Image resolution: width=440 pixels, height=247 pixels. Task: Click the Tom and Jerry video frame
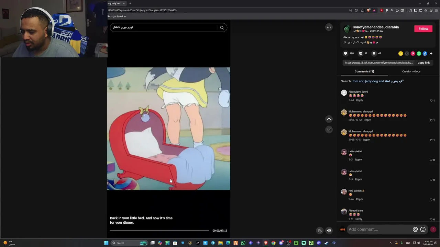pyautogui.click(x=168, y=129)
